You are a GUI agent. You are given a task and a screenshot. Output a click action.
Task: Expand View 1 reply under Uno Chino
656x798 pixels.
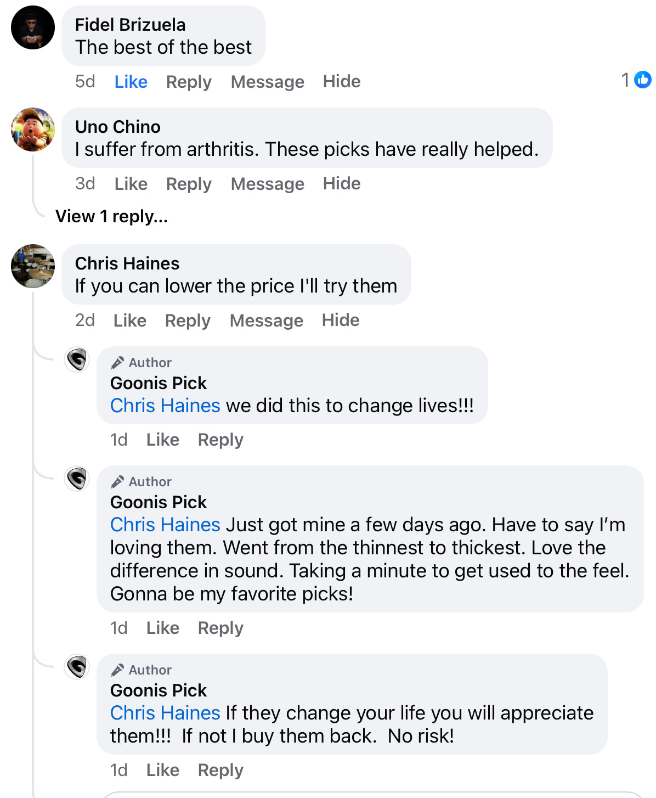click(111, 216)
